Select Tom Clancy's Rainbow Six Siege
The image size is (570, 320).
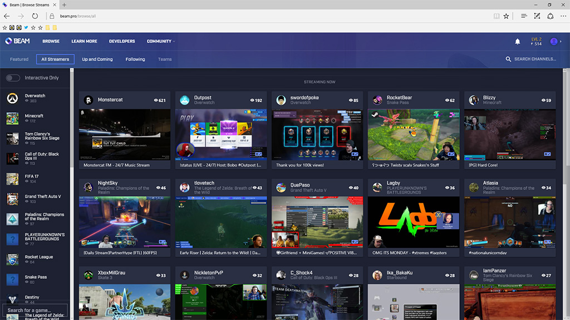pyautogui.click(x=42, y=136)
